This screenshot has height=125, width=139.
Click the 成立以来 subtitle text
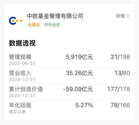(x=17, y=112)
